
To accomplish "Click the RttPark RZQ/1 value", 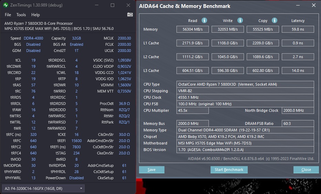I will click(124, 122).
